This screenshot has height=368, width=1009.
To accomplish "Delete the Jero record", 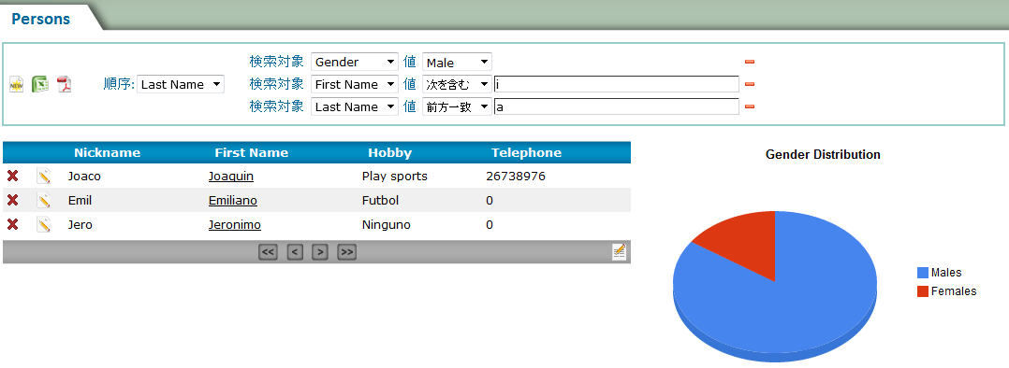I will pyautogui.click(x=12, y=224).
